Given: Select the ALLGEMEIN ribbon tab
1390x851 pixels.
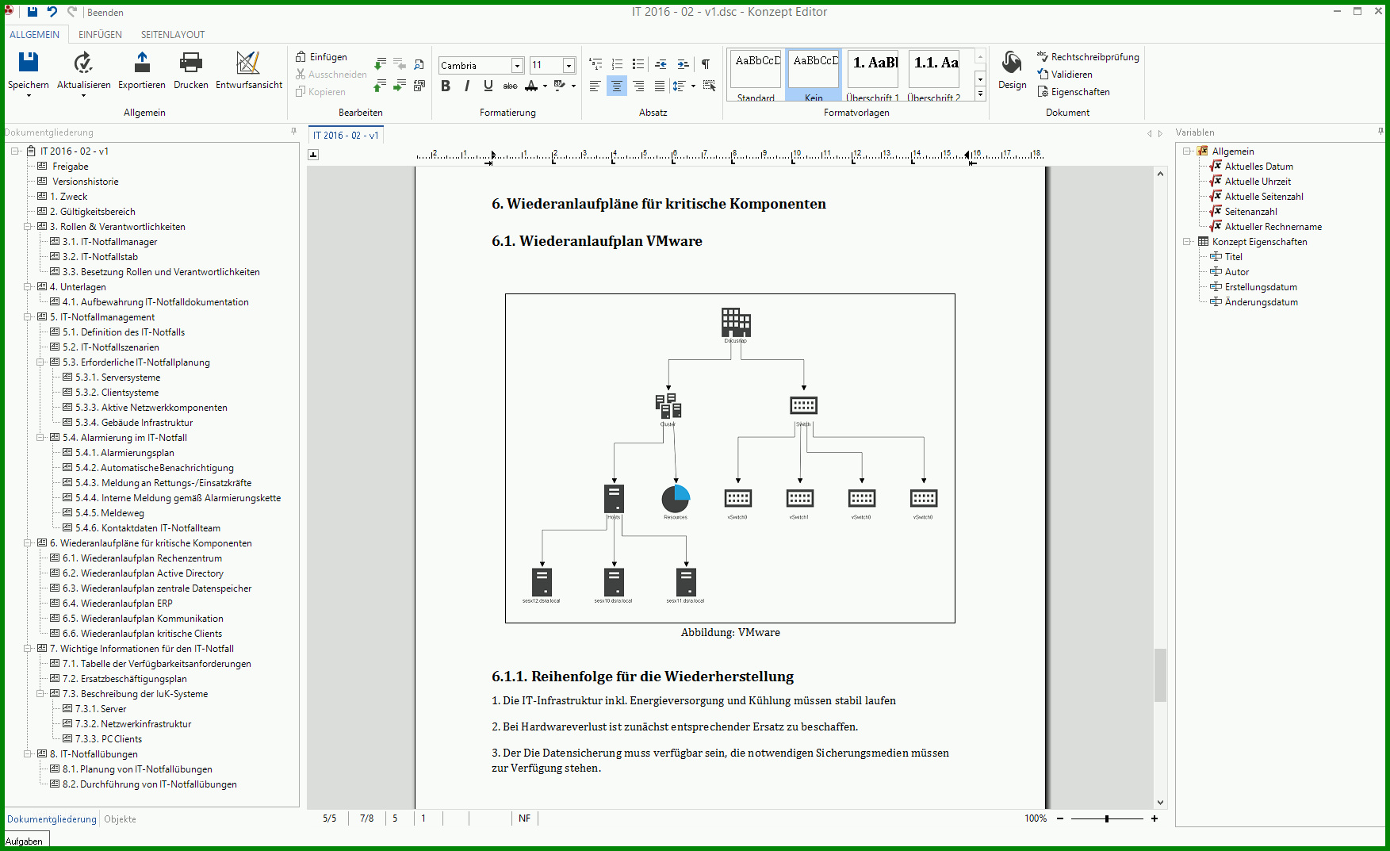Looking at the screenshot, I should (34, 34).
